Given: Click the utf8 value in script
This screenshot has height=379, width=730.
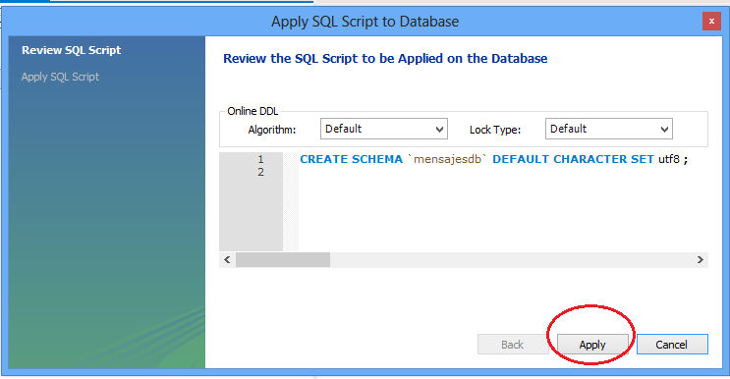Looking at the screenshot, I should tap(669, 159).
